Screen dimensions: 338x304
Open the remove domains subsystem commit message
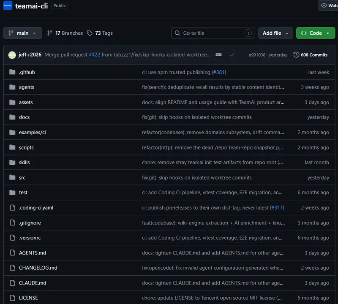pos(213,132)
